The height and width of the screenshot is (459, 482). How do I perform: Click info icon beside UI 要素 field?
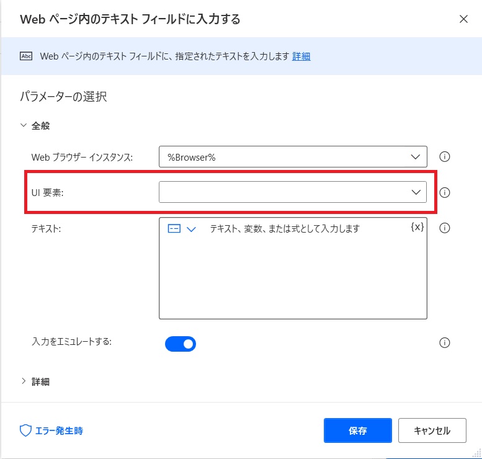click(444, 192)
